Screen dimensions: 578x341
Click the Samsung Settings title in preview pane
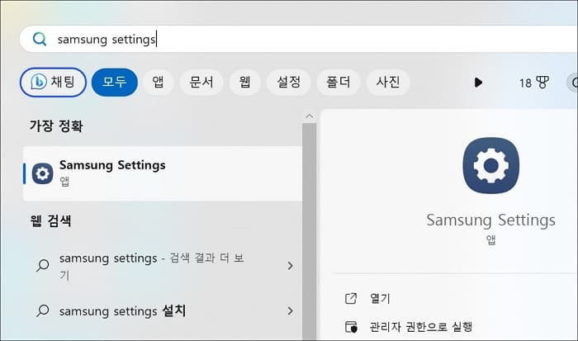[x=490, y=220]
